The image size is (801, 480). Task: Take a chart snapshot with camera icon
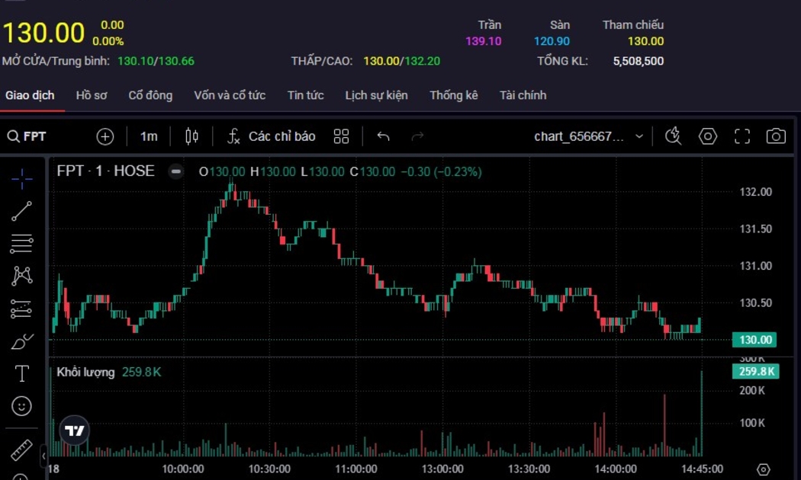tap(776, 136)
